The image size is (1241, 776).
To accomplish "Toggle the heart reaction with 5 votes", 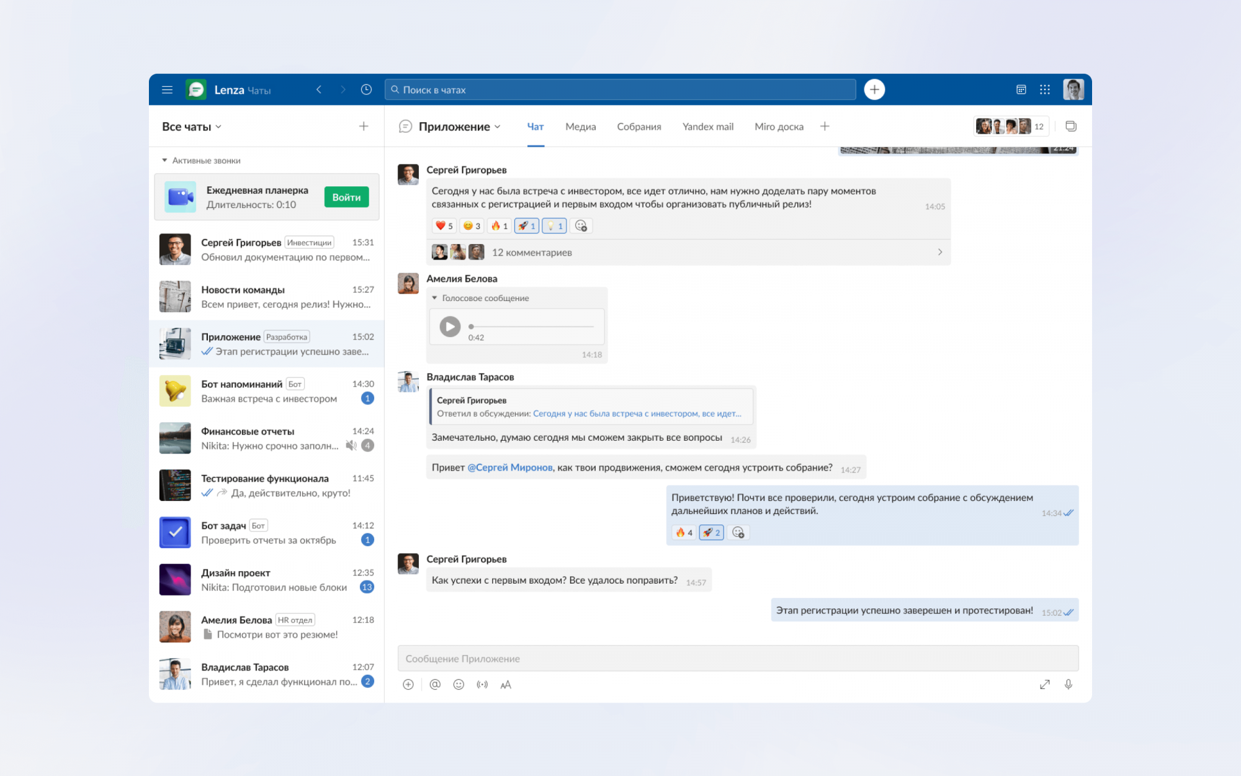I will click(x=444, y=226).
